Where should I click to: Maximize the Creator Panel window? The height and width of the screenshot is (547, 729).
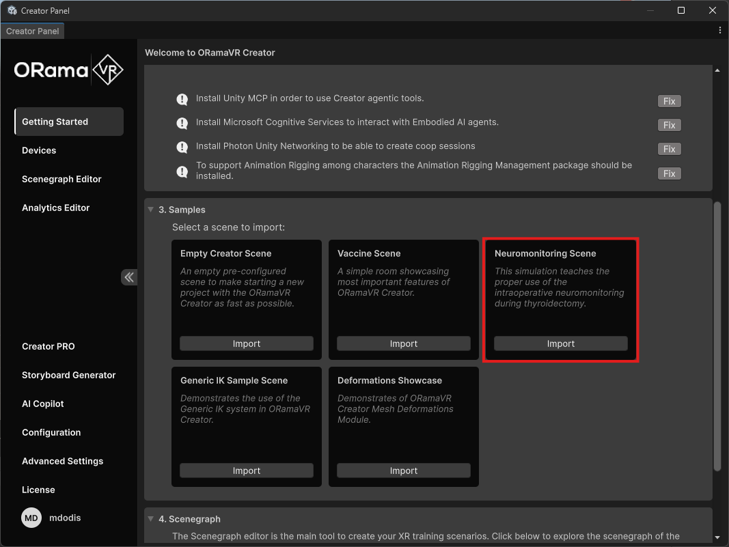(x=681, y=10)
